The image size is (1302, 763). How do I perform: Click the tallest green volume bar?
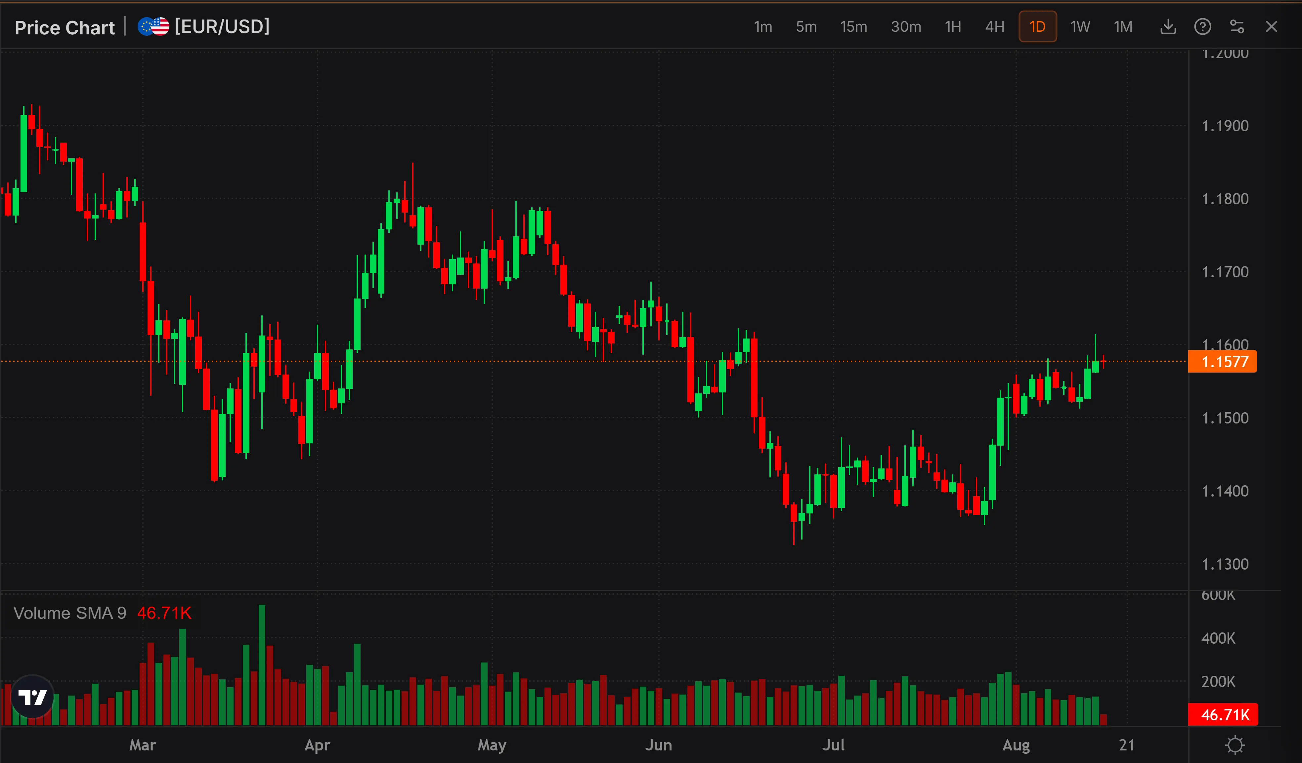click(x=262, y=665)
